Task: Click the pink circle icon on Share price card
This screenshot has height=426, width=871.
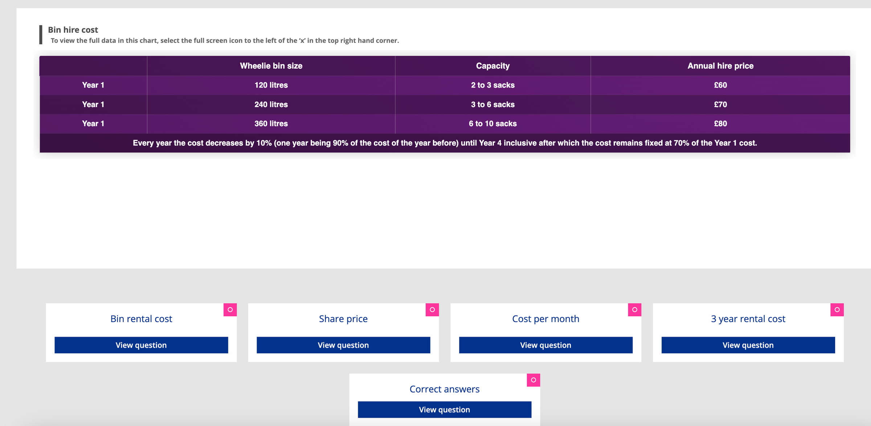Action: 432,310
